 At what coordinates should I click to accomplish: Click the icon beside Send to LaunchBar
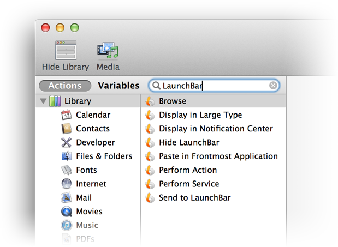coord(150,197)
